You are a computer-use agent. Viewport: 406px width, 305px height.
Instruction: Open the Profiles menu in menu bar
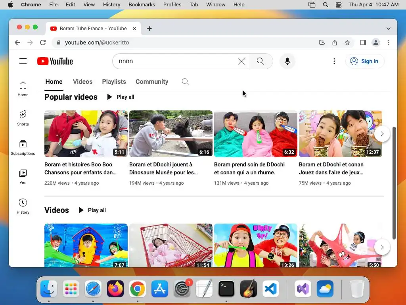[x=172, y=5]
